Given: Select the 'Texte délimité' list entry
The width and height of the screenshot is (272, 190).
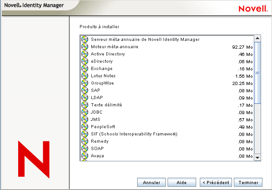Looking at the screenshot, I should tap(167, 105).
